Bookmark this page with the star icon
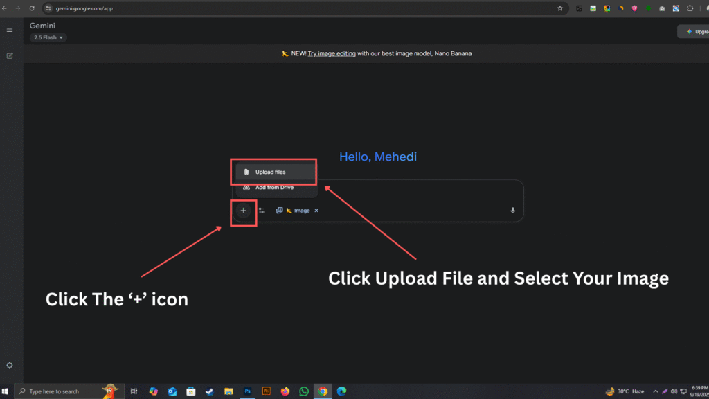Image resolution: width=709 pixels, height=399 pixels. pos(559,8)
